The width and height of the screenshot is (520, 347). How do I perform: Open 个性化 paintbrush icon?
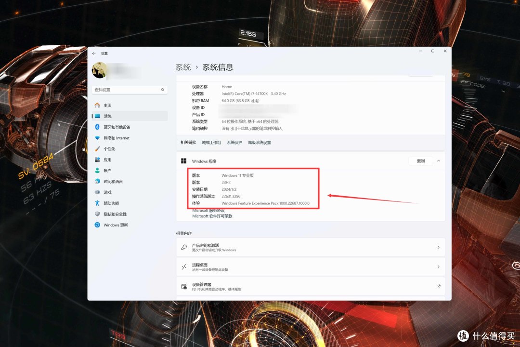[x=97, y=149]
